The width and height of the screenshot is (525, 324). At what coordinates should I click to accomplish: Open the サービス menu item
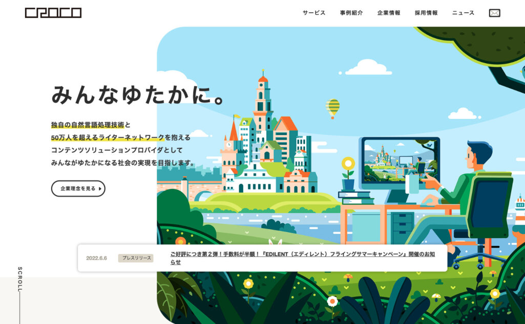313,13
